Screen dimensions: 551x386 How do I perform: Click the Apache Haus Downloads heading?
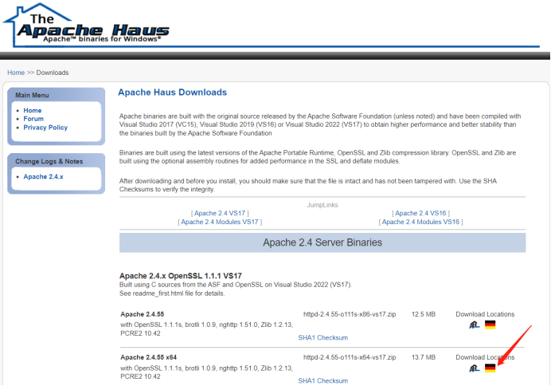(x=172, y=93)
